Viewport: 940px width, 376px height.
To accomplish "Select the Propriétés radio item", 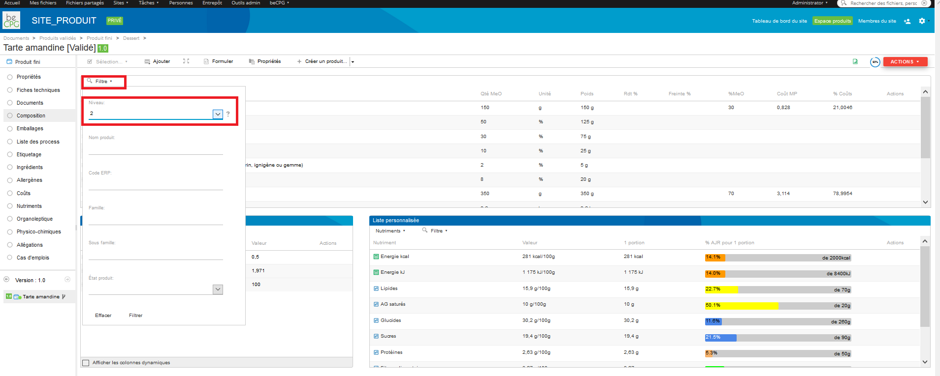I will (x=10, y=77).
